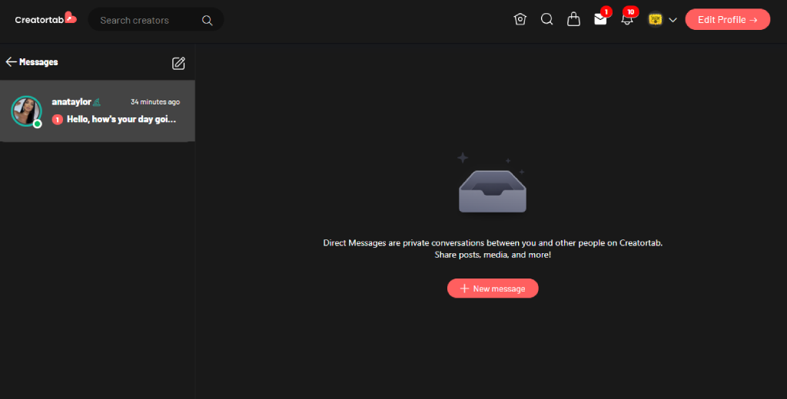Open the notifications bell icon
Image resolution: width=787 pixels, height=399 pixels.
pos(627,20)
